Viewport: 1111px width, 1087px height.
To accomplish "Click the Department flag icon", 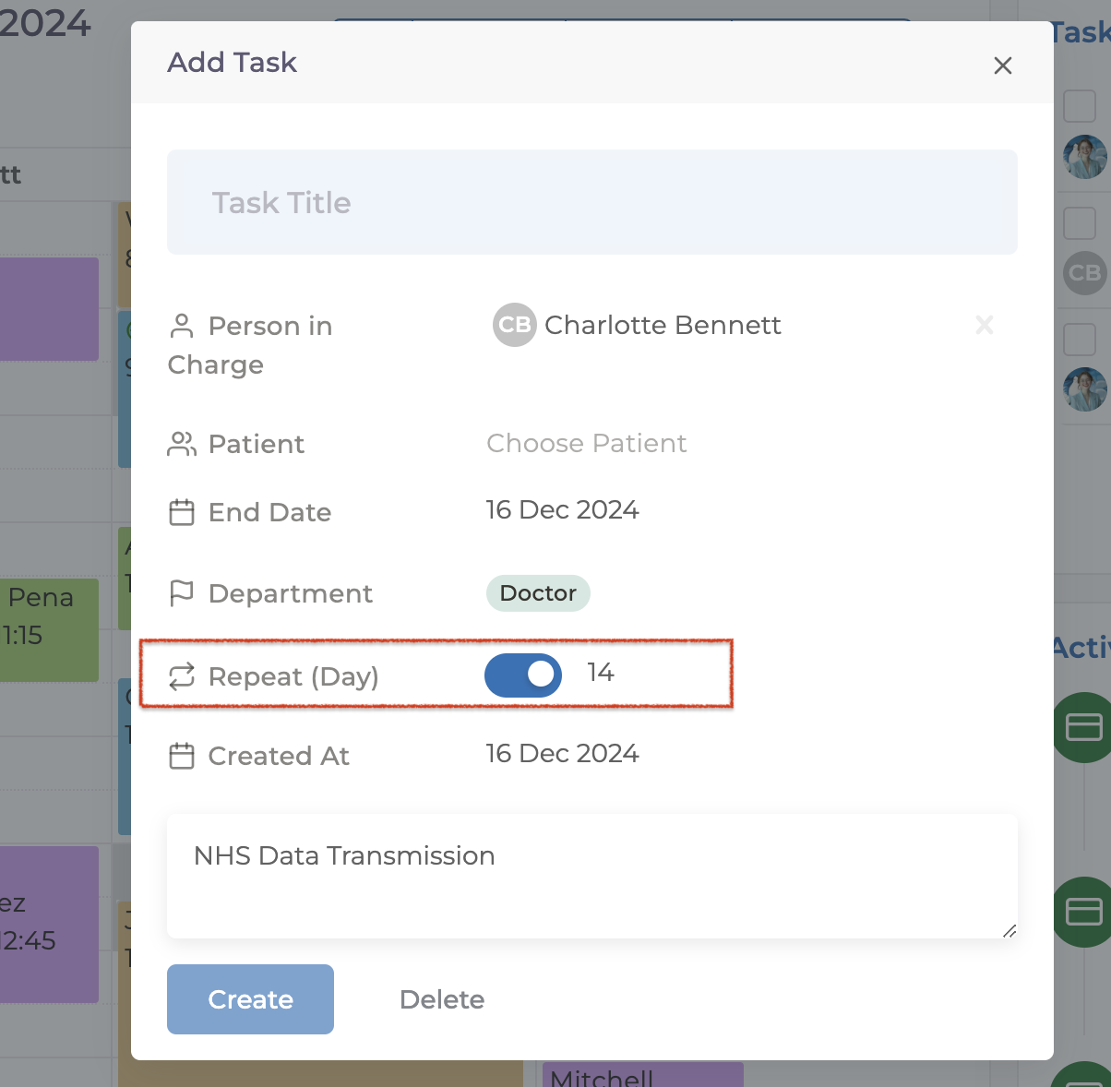I will [182, 593].
